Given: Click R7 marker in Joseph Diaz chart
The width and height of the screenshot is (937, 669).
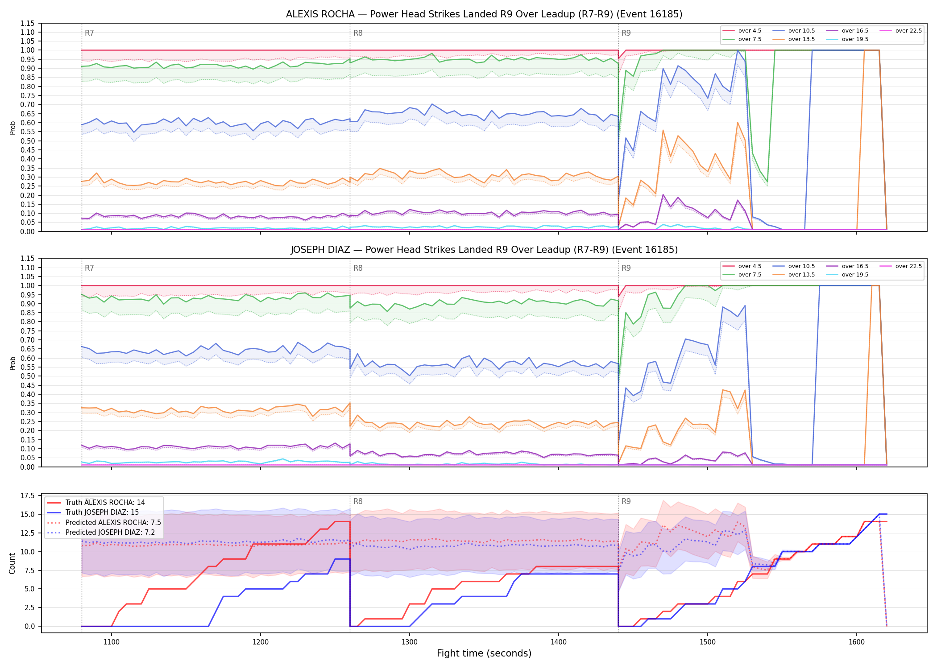Looking at the screenshot, I should [89, 268].
